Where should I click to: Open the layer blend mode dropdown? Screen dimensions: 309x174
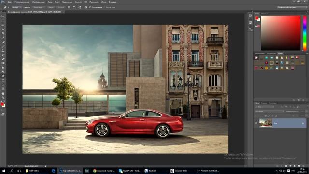point(269,111)
